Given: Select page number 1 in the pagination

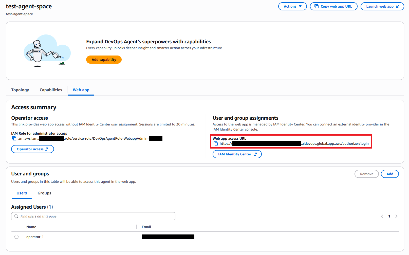Looking at the screenshot, I should [x=389, y=216].
